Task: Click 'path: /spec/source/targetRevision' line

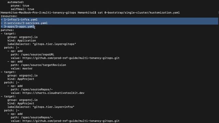Action: pos(38,65)
